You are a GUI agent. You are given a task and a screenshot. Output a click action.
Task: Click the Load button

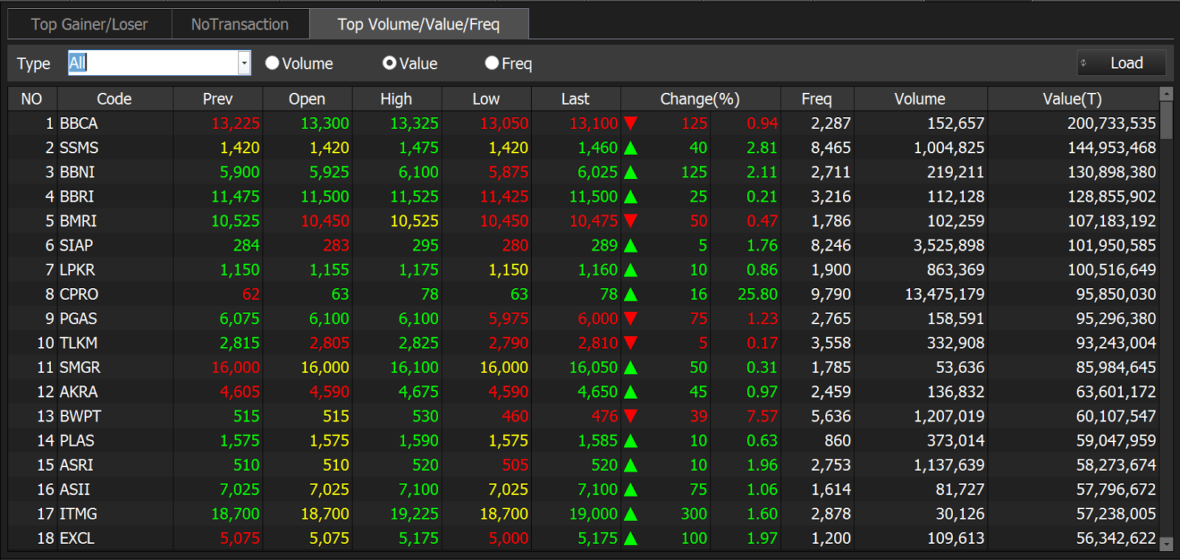[1122, 63]
